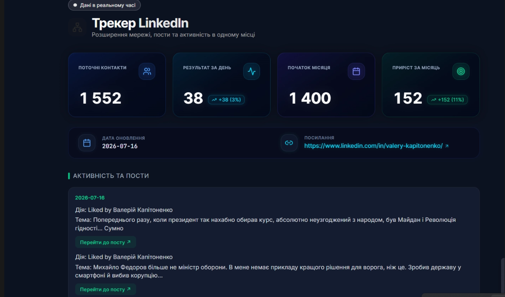Click the network logo icon beside Трекер LinkedIn
The width and height of the screenshot is (505, 297).
77,27
